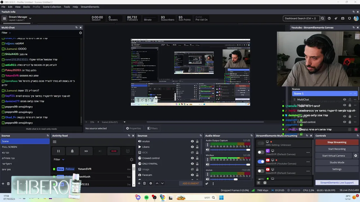Toggle visibility of Libero source
Viewport: 360px width, 202px height.
point(192,147)
